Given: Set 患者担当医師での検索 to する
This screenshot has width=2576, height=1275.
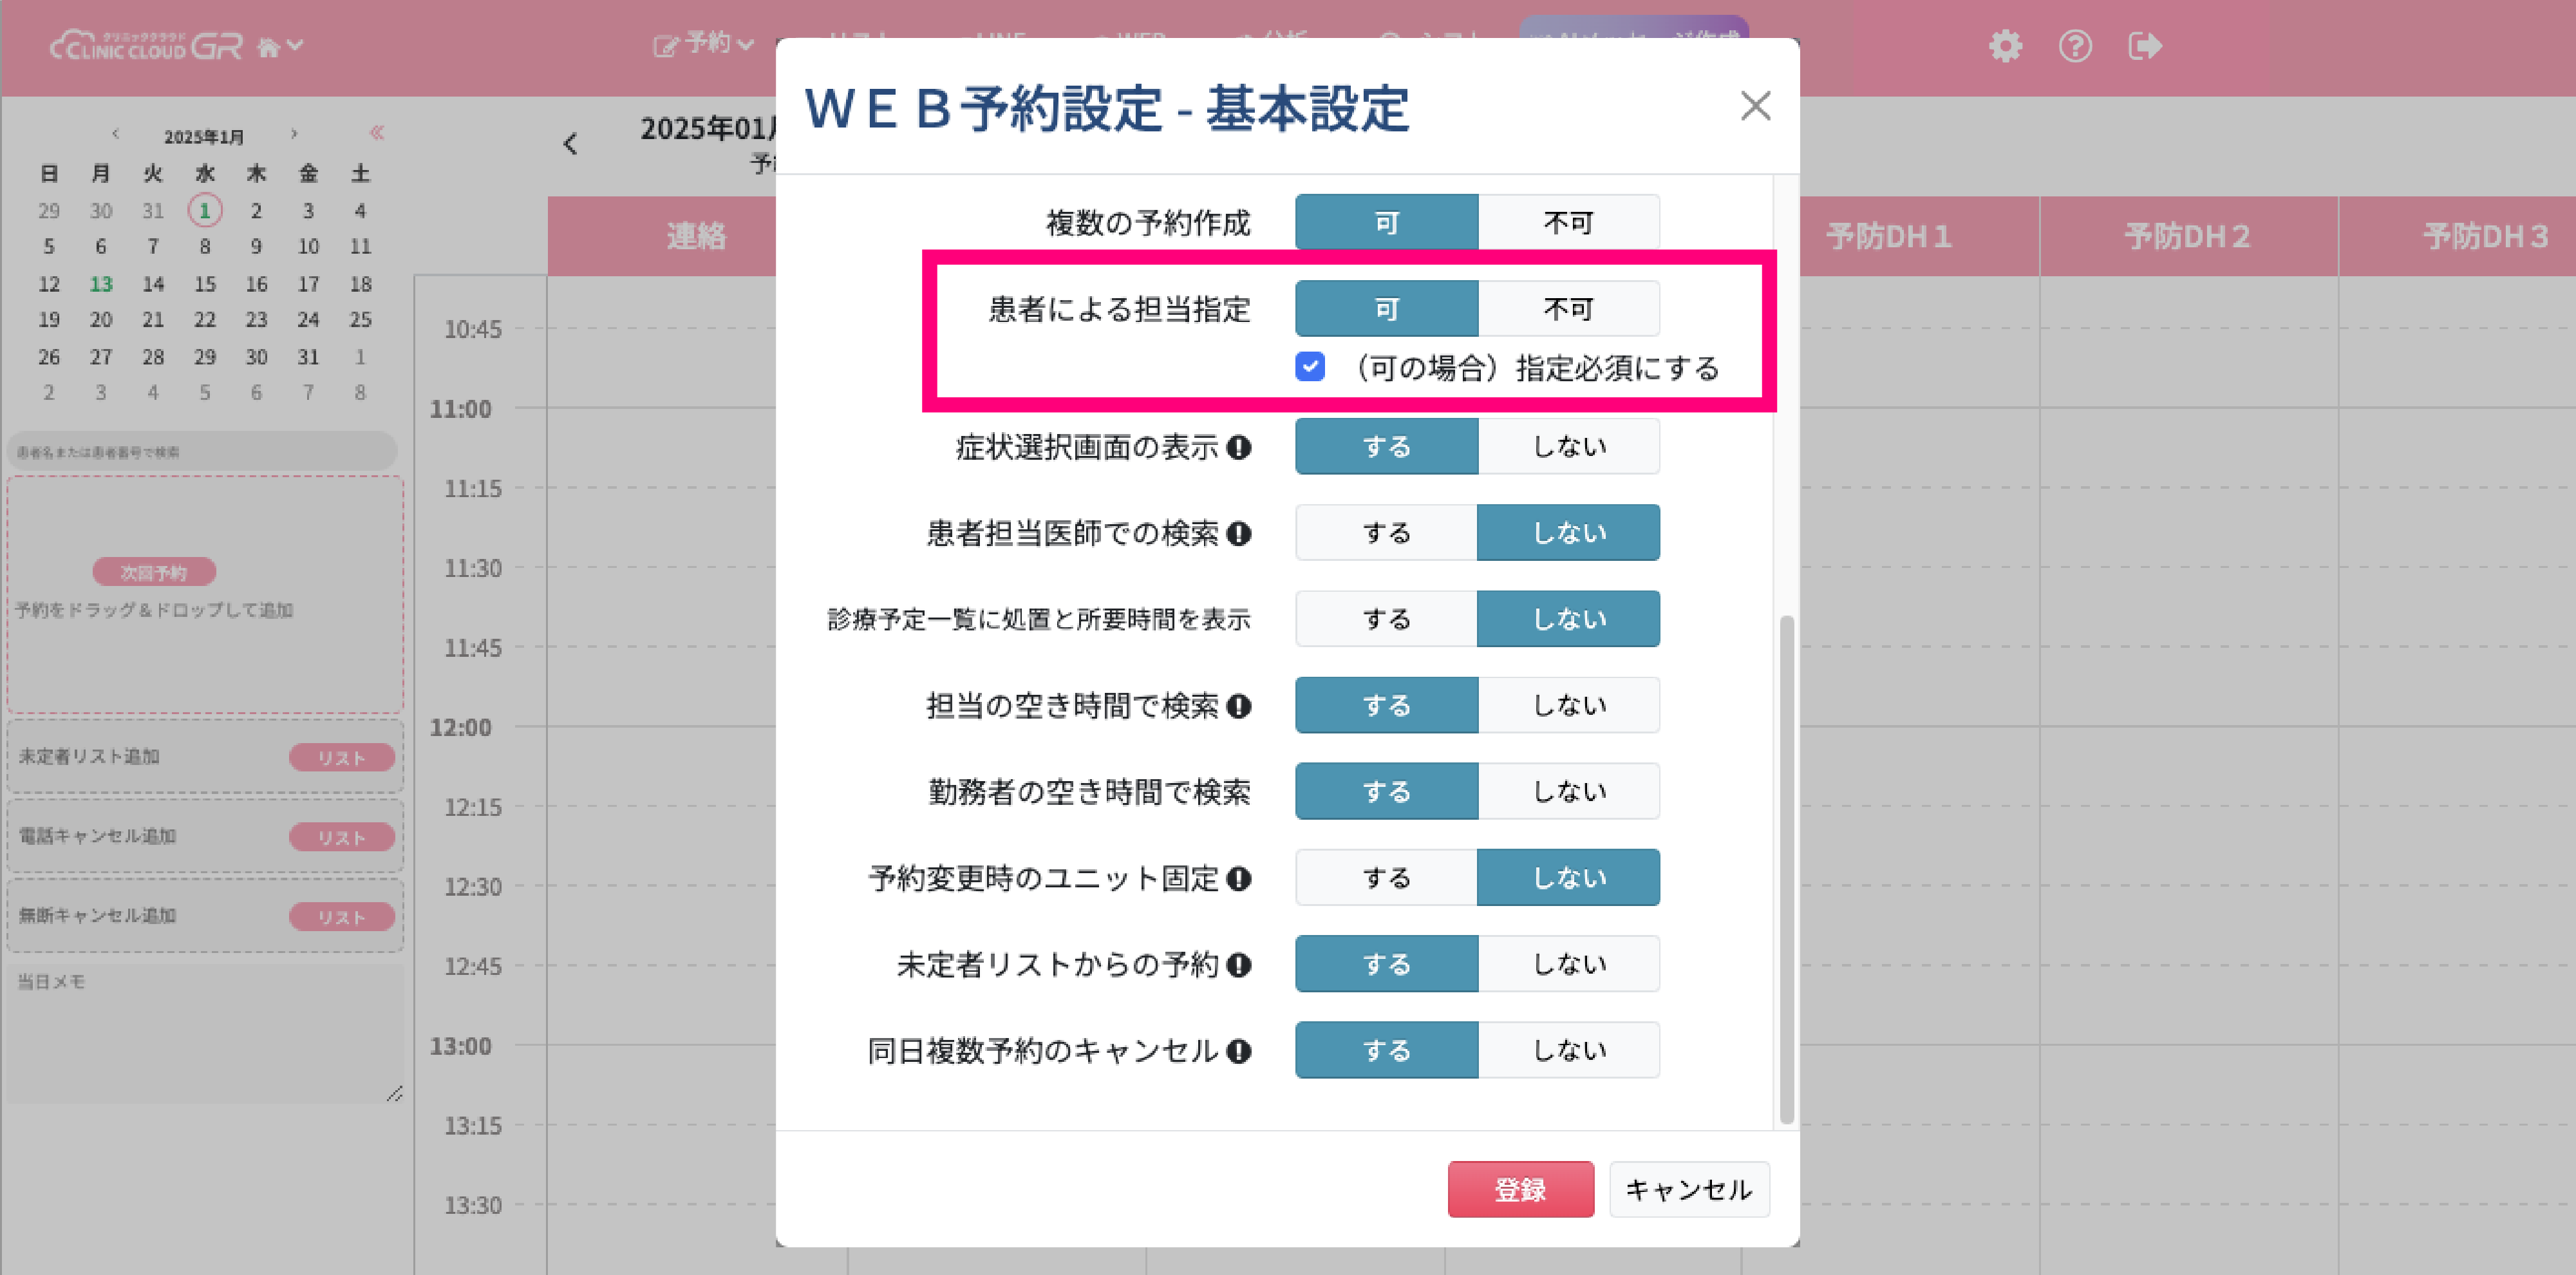Looking at the screenshot, I should pos(1386,533).
